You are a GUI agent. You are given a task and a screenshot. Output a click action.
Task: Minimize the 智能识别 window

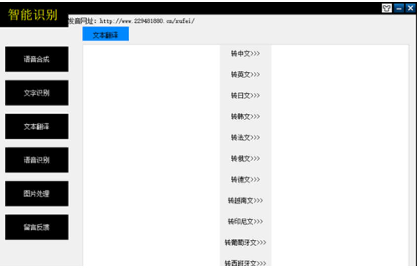(x=399, y=8)
